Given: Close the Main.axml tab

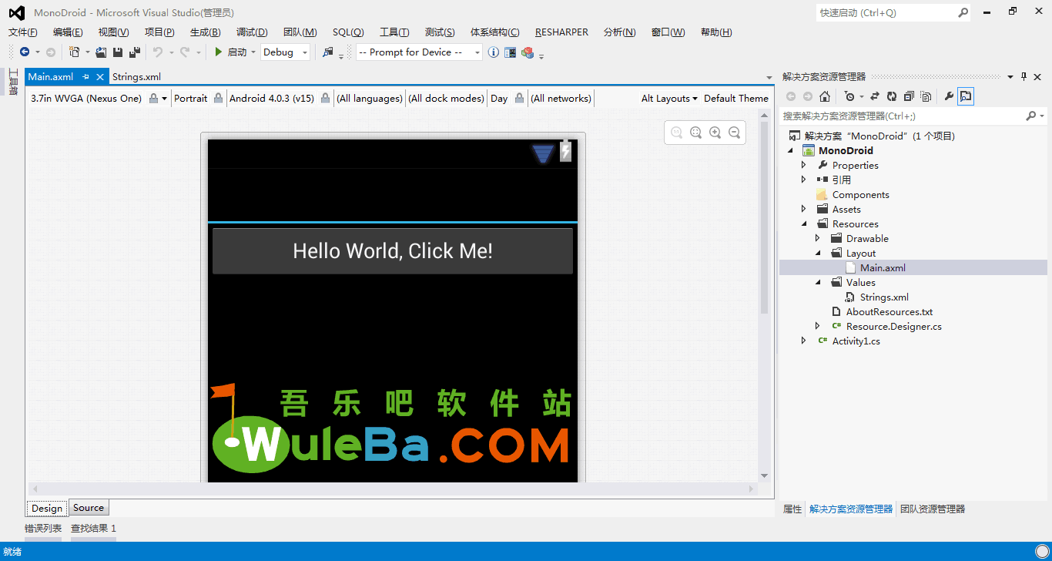Looking at the screenshot, I should [100, 76].
